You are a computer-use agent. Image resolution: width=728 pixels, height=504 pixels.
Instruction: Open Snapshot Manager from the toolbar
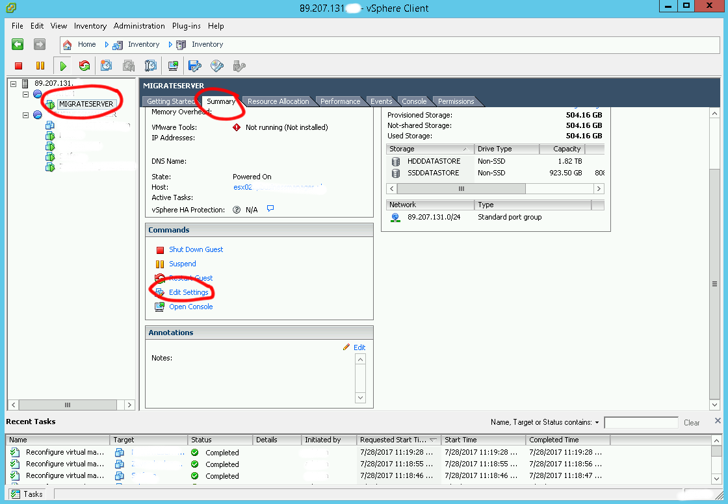151,66
